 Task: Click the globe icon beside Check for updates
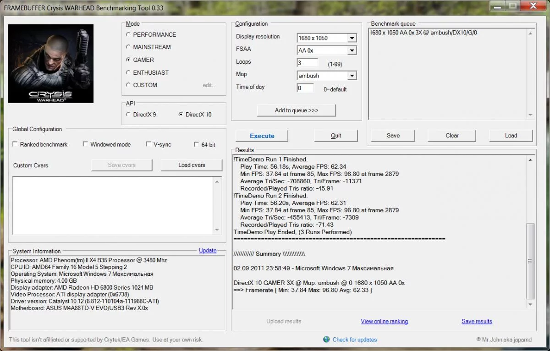pos(326,340)
